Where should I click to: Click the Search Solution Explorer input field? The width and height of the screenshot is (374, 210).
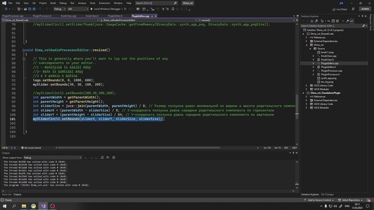[331, 26]
